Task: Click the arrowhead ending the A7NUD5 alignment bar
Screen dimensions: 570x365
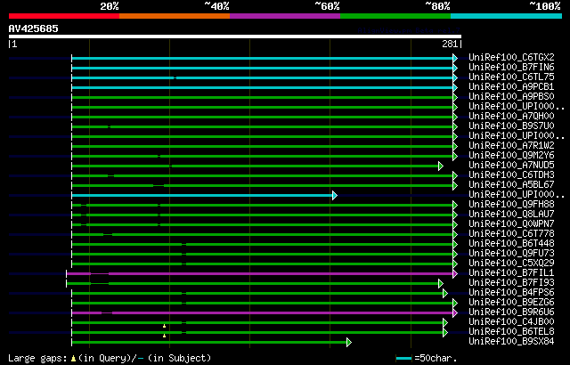Action: (440, 166)
